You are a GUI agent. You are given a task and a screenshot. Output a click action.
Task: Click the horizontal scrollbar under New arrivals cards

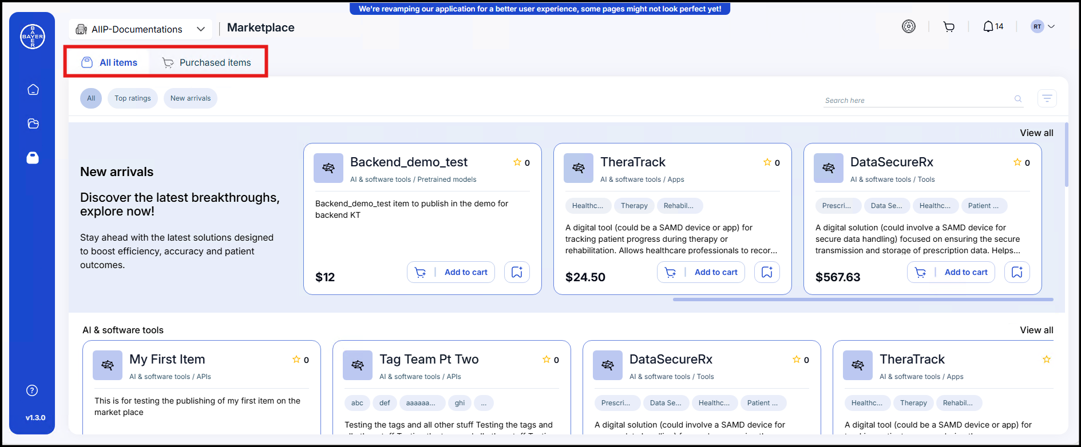pos(863,299)
